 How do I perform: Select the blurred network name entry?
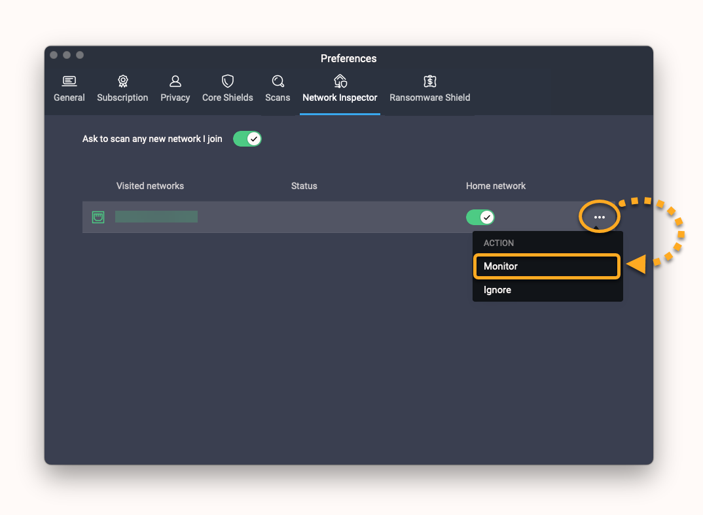pos(156,217)
